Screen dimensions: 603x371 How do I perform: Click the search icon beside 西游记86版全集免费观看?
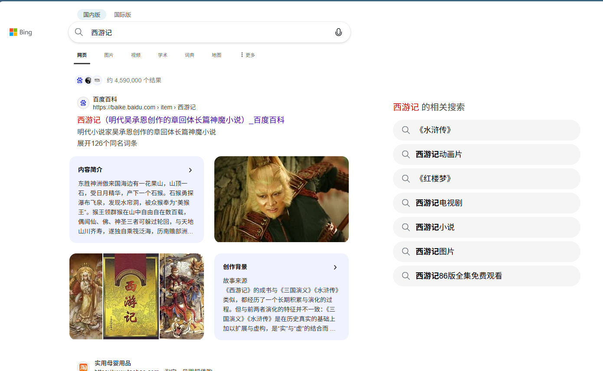tap(406, 276)
